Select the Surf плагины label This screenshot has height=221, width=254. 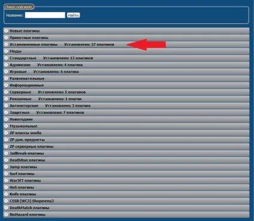[x=22, y=174]
